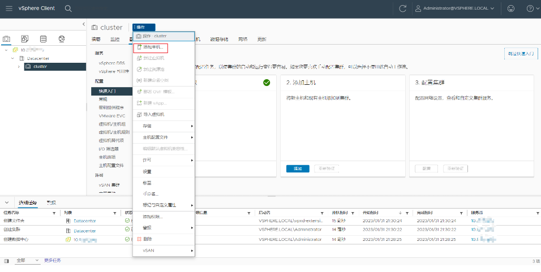Image resolution: width=541 pixels, height=272 pixels.
Task: Open 存储 submenu in actions menu
Action: [164, 126]
